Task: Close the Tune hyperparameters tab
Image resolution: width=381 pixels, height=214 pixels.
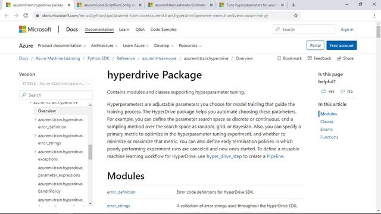Action: (282, 5)
